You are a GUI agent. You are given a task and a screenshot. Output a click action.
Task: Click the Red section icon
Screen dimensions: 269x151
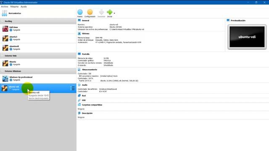pos(79,96)
